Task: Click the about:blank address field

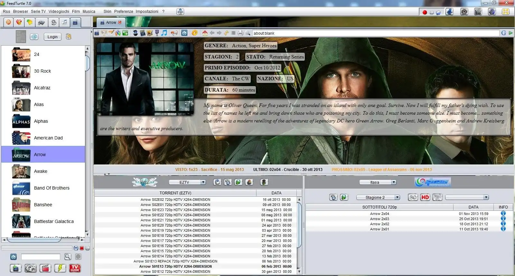Action: coord(375,33)
